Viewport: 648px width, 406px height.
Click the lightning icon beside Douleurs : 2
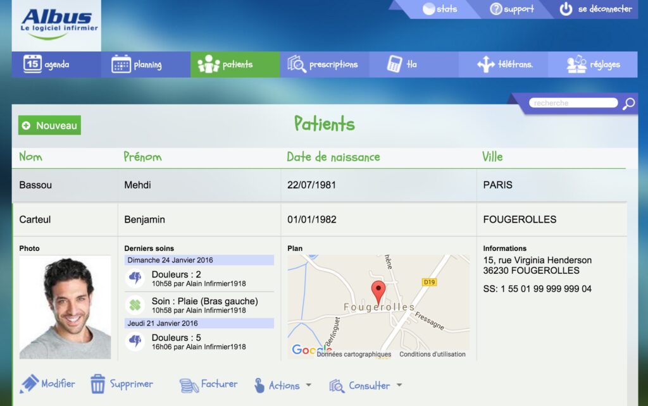point(135,278)
